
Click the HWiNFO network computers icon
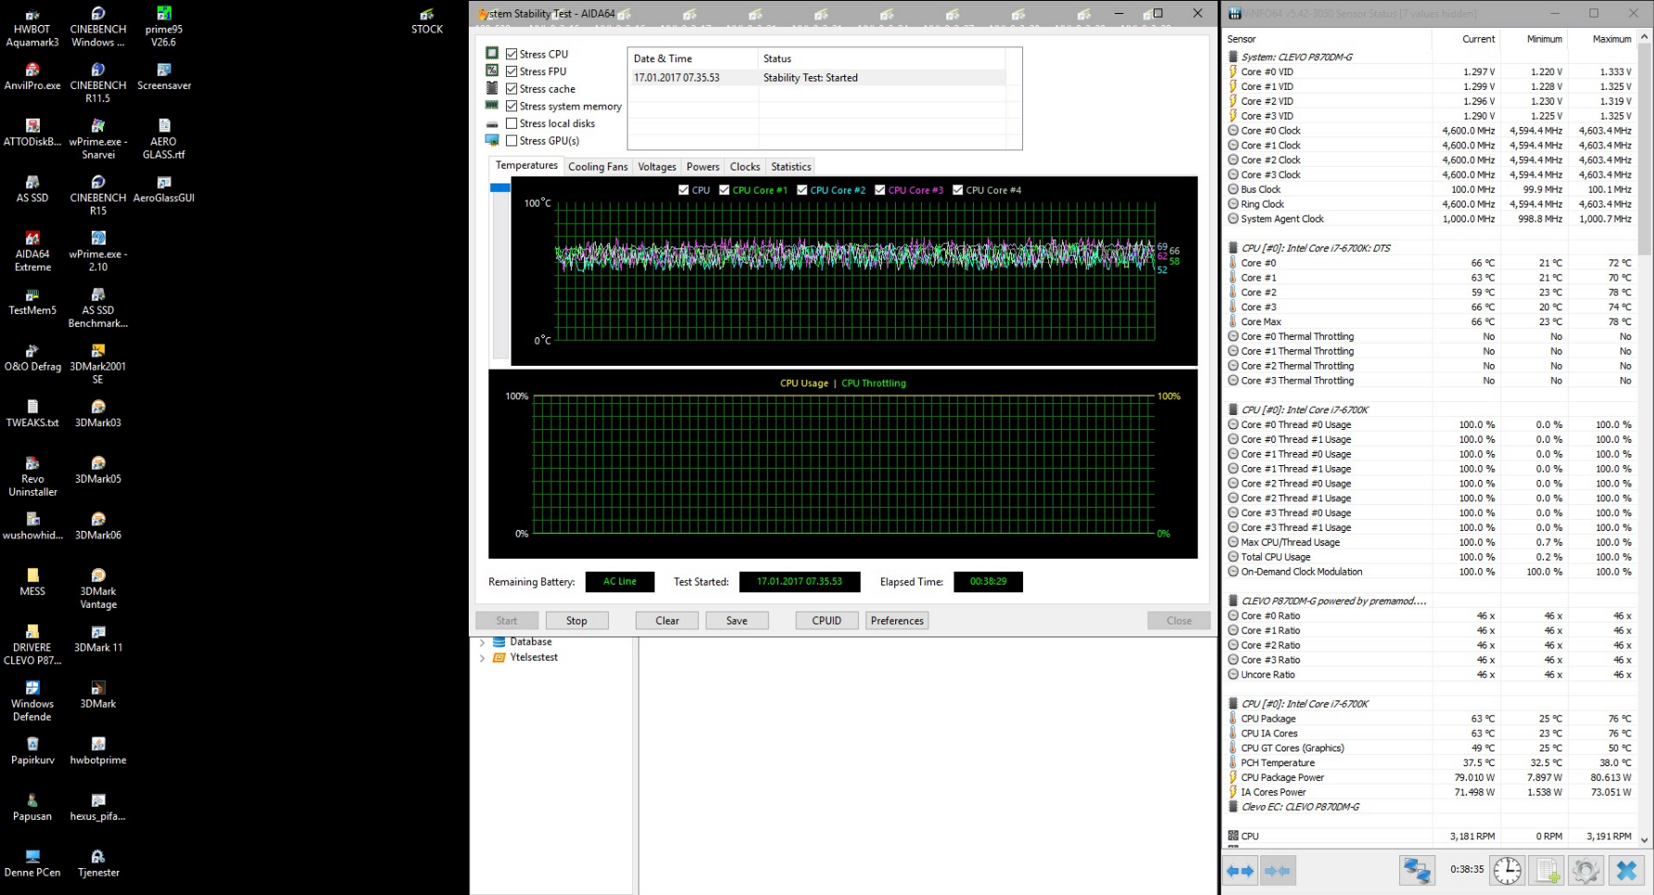point(1417,871)
